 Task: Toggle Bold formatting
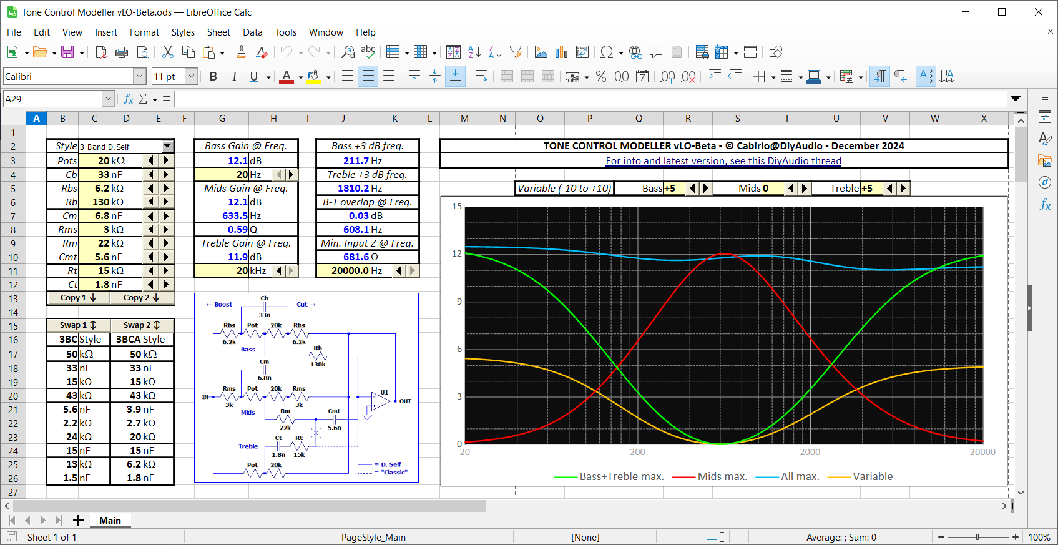(x=213, y=76)
